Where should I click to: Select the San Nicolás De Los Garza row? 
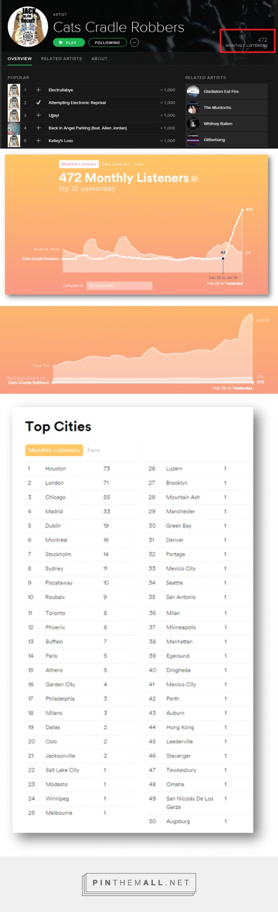click(x=200, y=803)
